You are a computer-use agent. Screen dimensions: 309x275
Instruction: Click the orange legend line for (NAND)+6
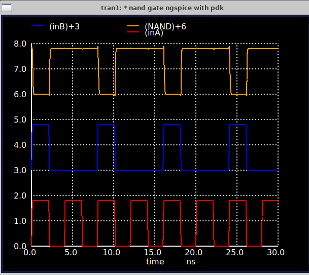tap(132, 25)
